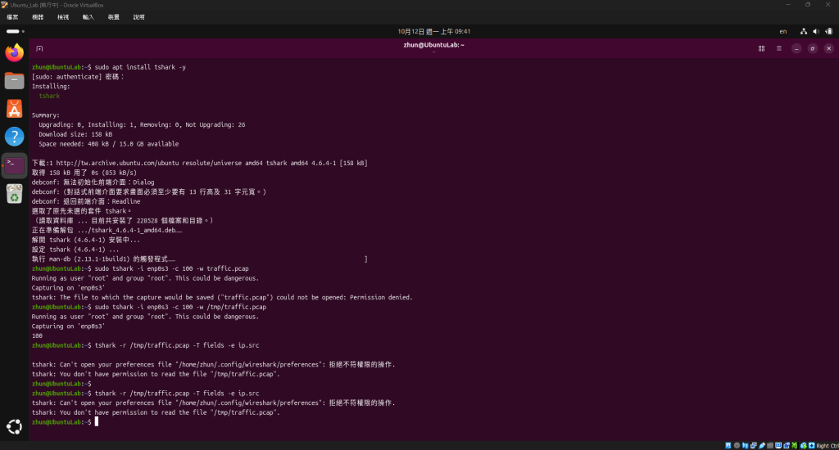Open the 檢視 menu in VirtualBox
The width and height of the screenshot is (839, 450).
63,17
